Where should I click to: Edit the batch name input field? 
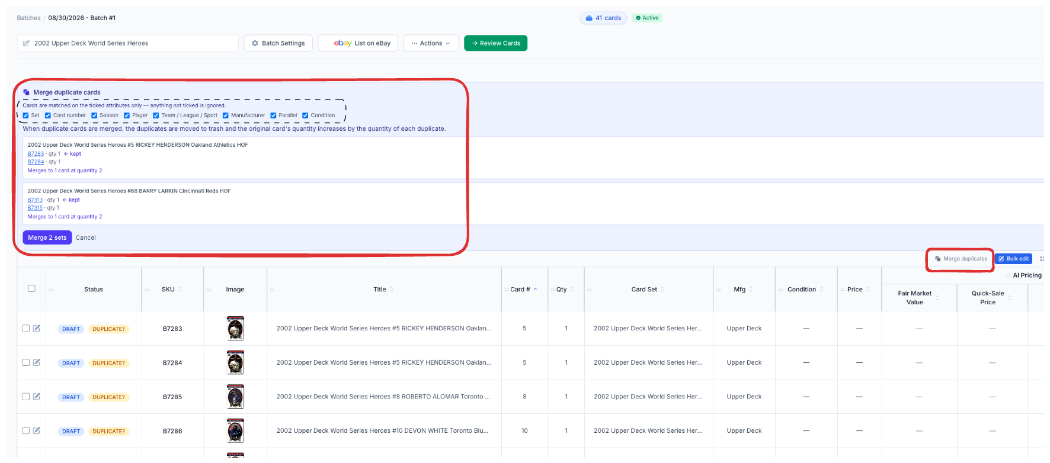tap(127, 43)
